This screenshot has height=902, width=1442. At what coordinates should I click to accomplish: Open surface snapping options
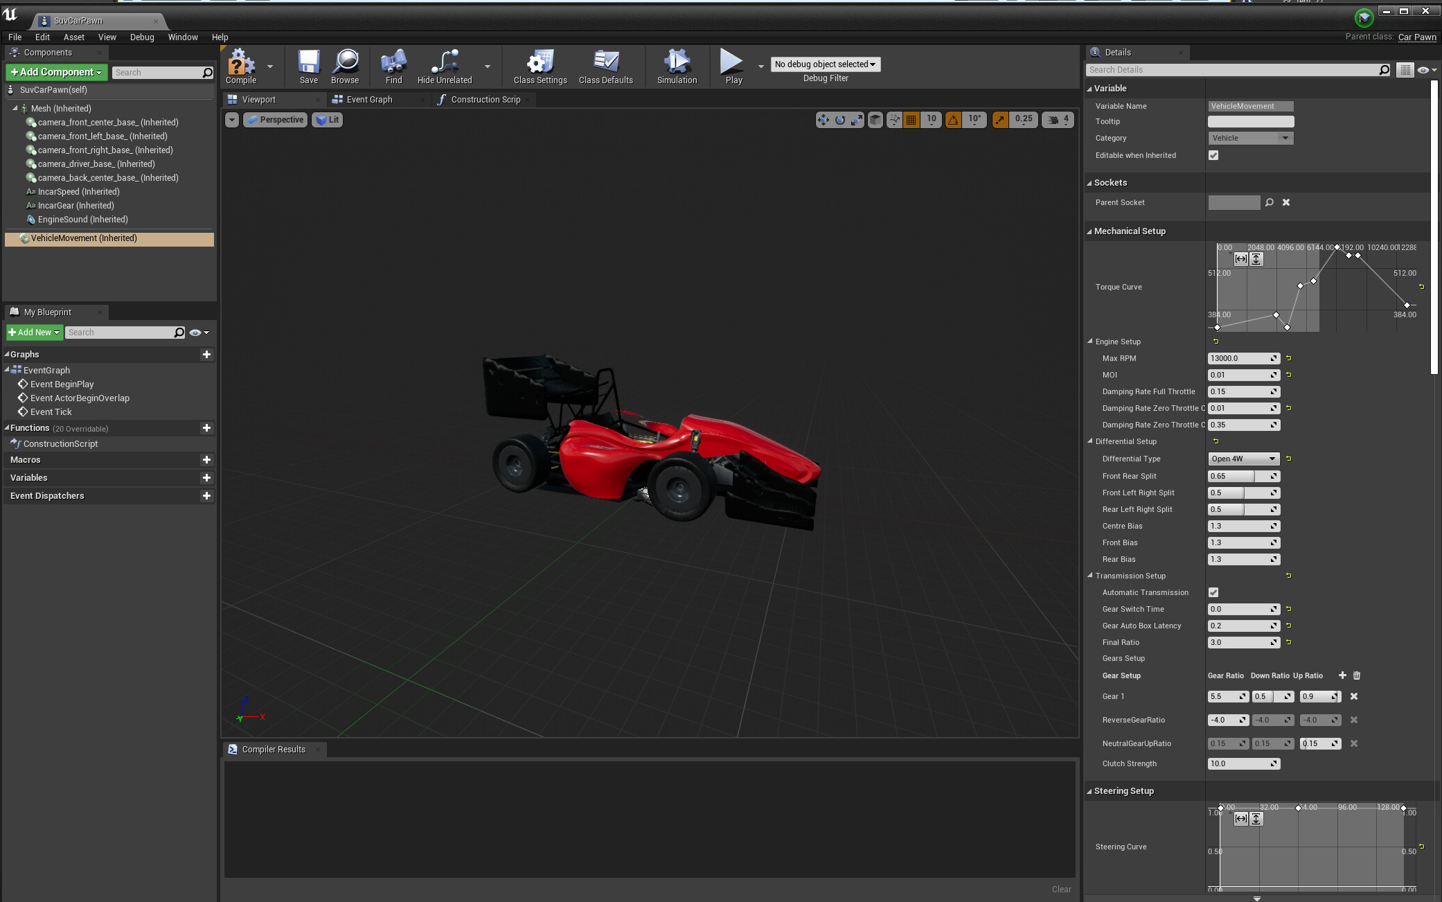pyautogui.click(x=894, y=120)
